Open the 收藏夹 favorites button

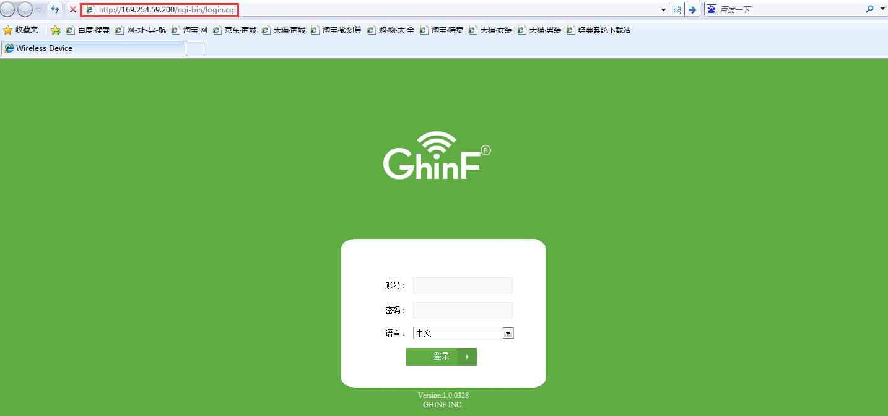pyautogui.click(x=21, y=30)
